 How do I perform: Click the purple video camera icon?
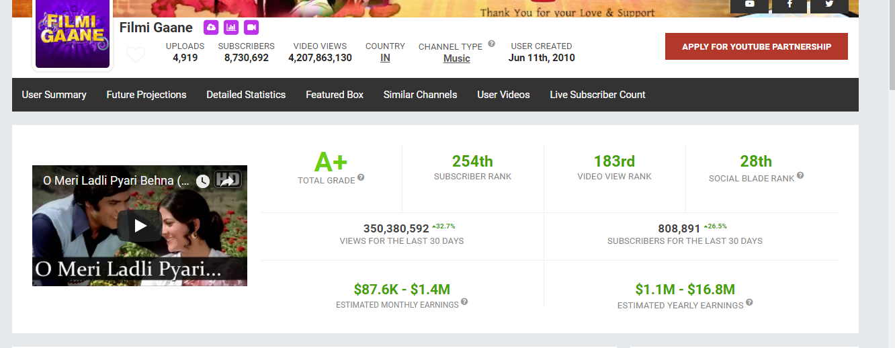(251, 28)
